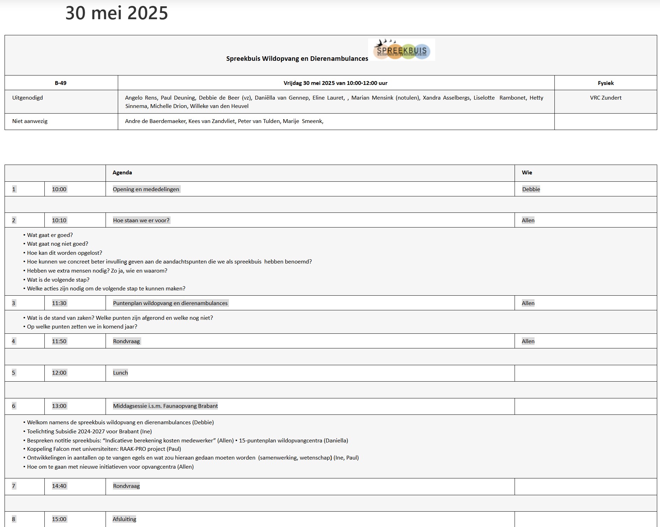Click 'Allen' in the 10:10 row
The image size is (660, 527).
528,221
